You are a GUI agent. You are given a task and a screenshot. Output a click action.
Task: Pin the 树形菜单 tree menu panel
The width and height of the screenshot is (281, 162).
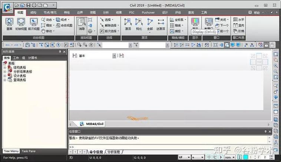[60, 52]
